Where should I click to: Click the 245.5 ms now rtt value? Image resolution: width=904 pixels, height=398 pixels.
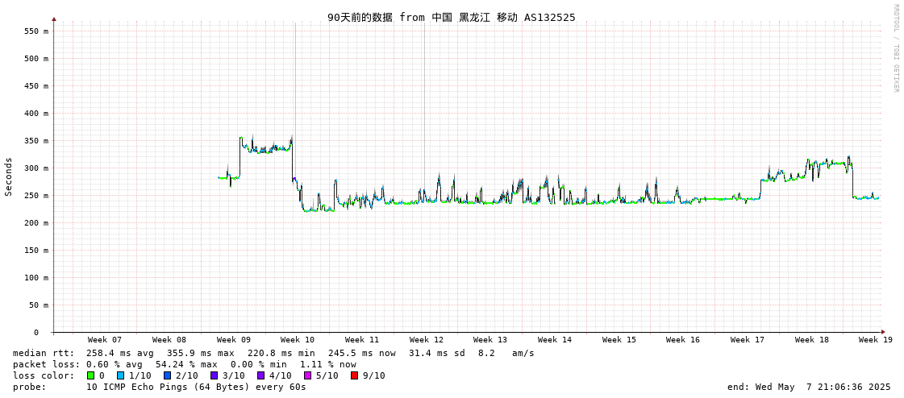pos(362,353)
